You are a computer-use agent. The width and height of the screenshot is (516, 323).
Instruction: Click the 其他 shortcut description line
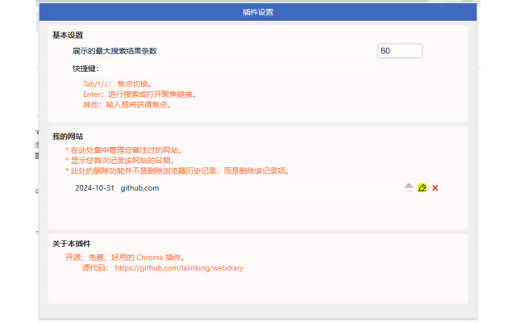click(127, 105)
